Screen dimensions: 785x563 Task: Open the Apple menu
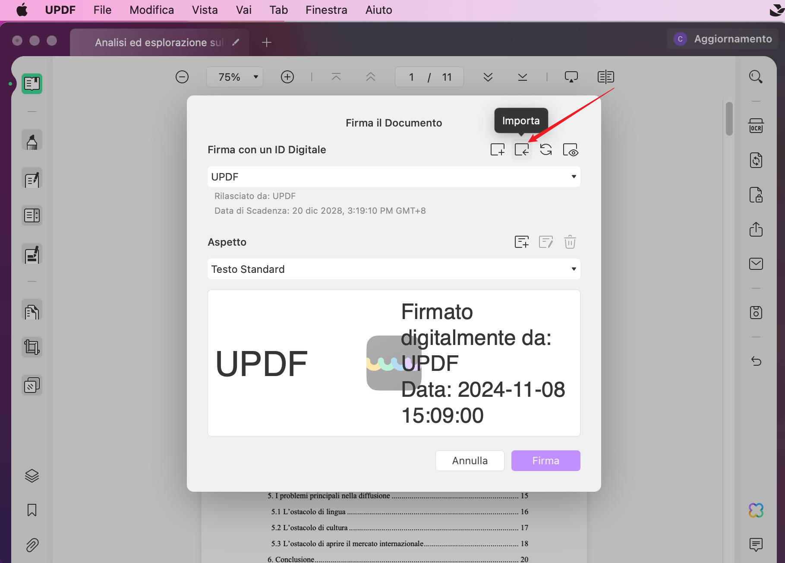22,10
